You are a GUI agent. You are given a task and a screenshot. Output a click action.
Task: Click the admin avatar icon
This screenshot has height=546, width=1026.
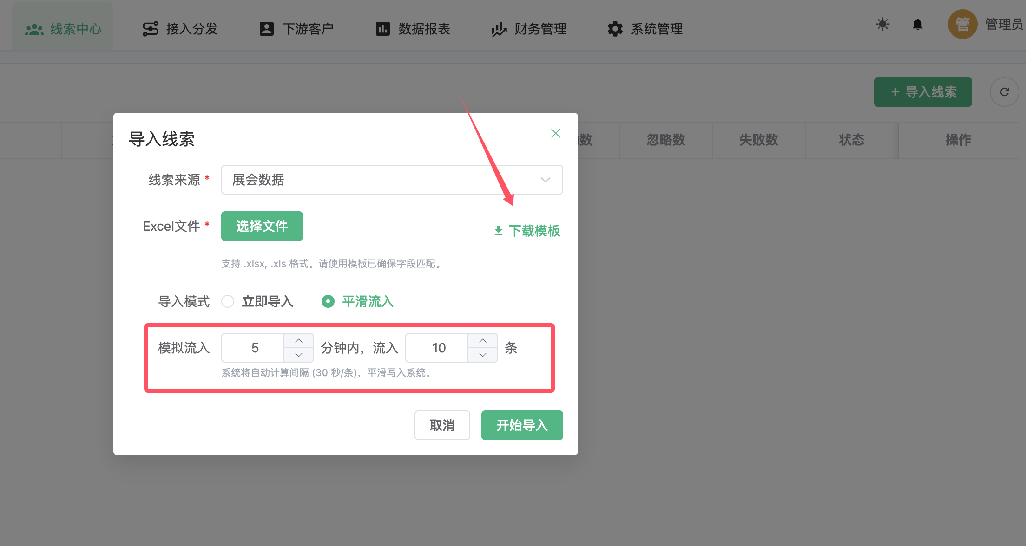(962, 24)
